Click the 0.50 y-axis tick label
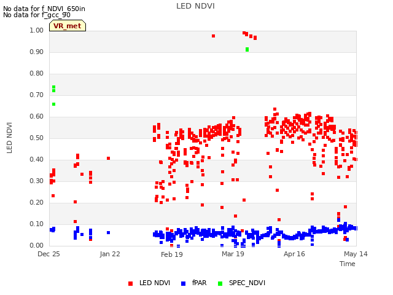Screen dimensions: 393x295 (x=37, y=138)
